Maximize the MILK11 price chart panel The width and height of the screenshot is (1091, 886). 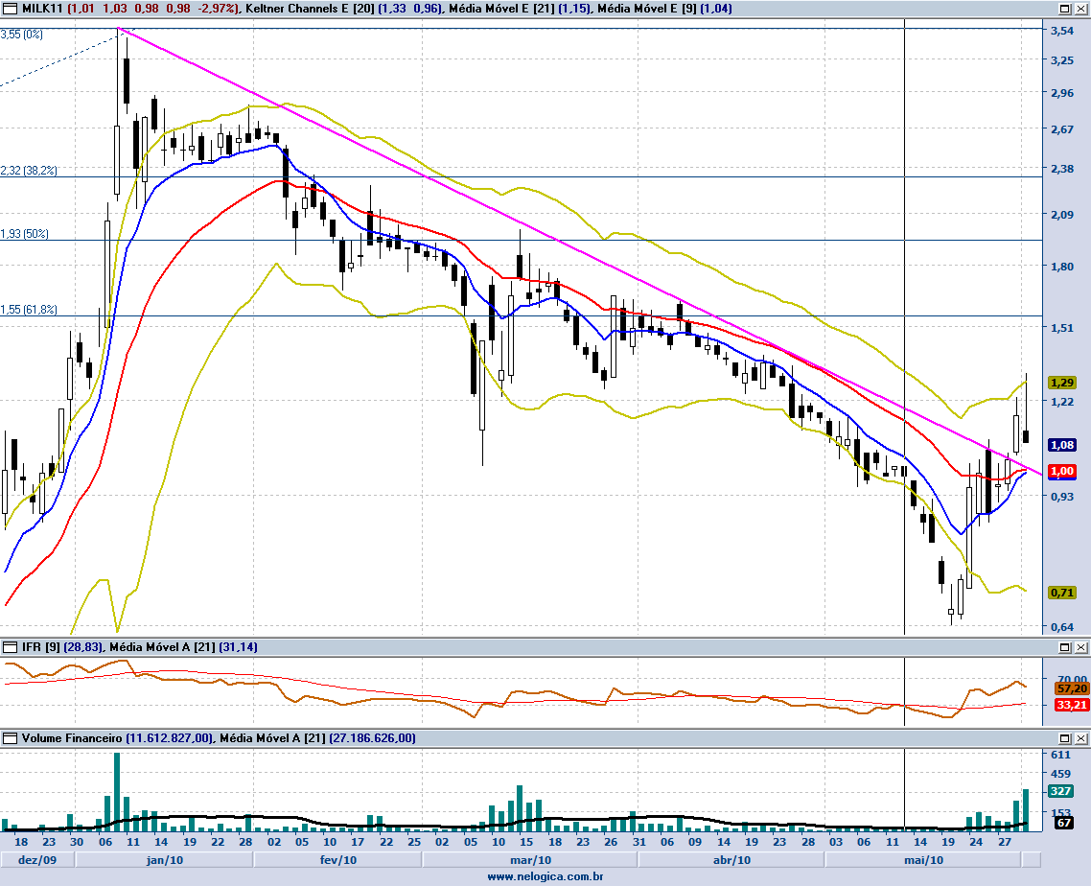[1064, 9]
